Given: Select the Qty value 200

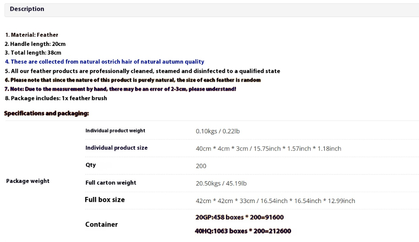Looking at the screenshot, I should tap(201, 166).
